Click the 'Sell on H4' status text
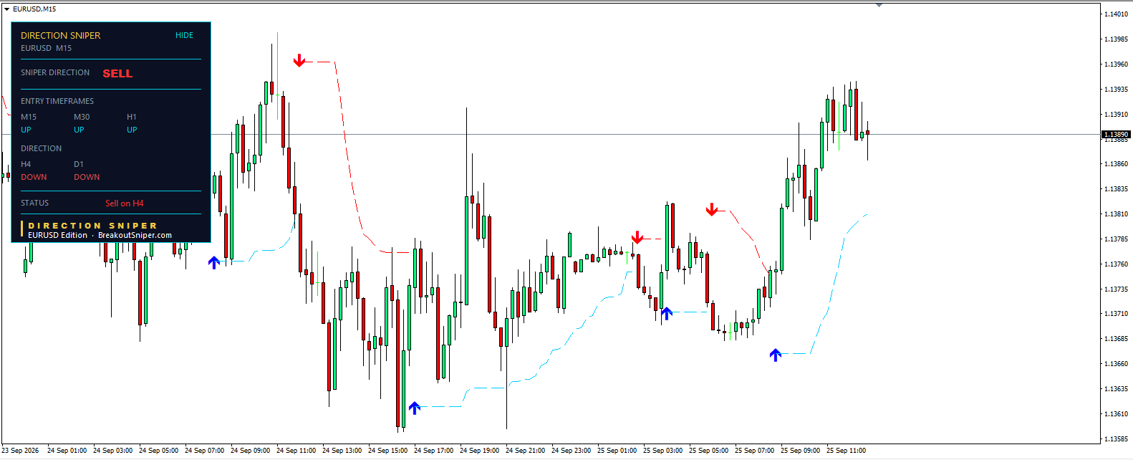Image resolution: width=1133 pixels, height=460 pixels. [x=125, y=203]
